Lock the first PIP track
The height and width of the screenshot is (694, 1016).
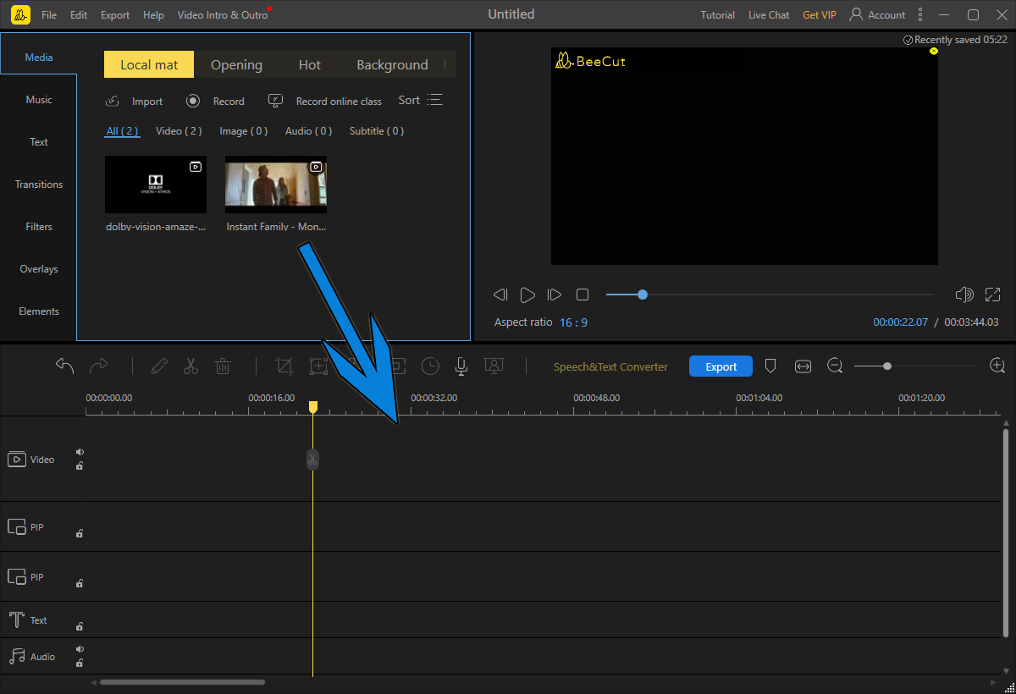point(80,533)
